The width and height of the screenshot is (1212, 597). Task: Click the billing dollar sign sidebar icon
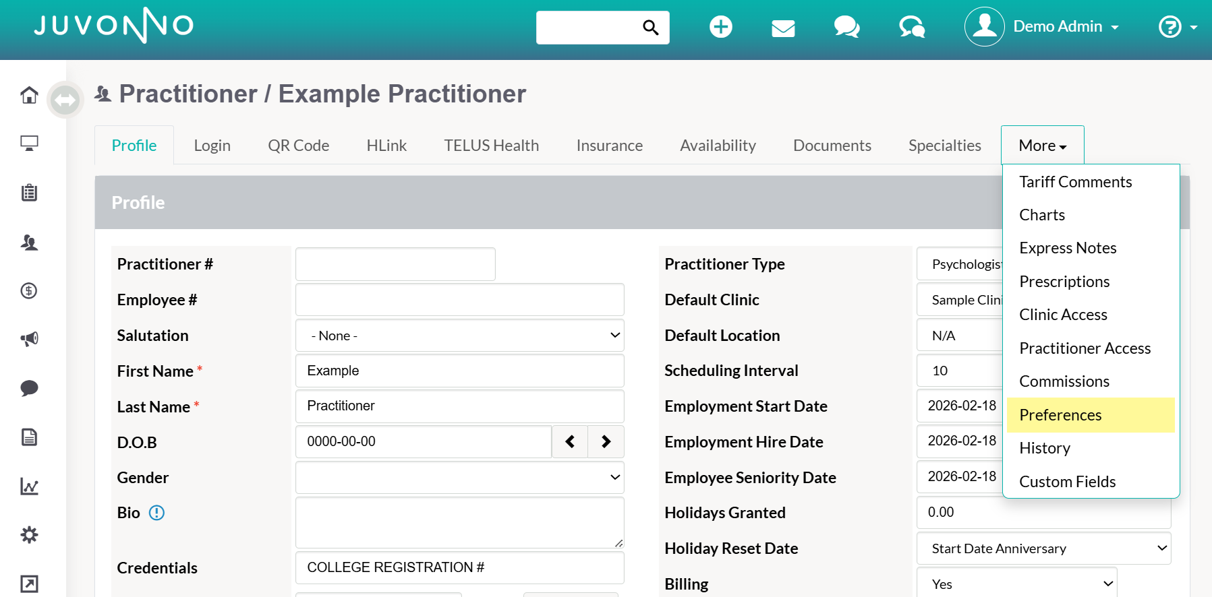[x=29, y=291]
